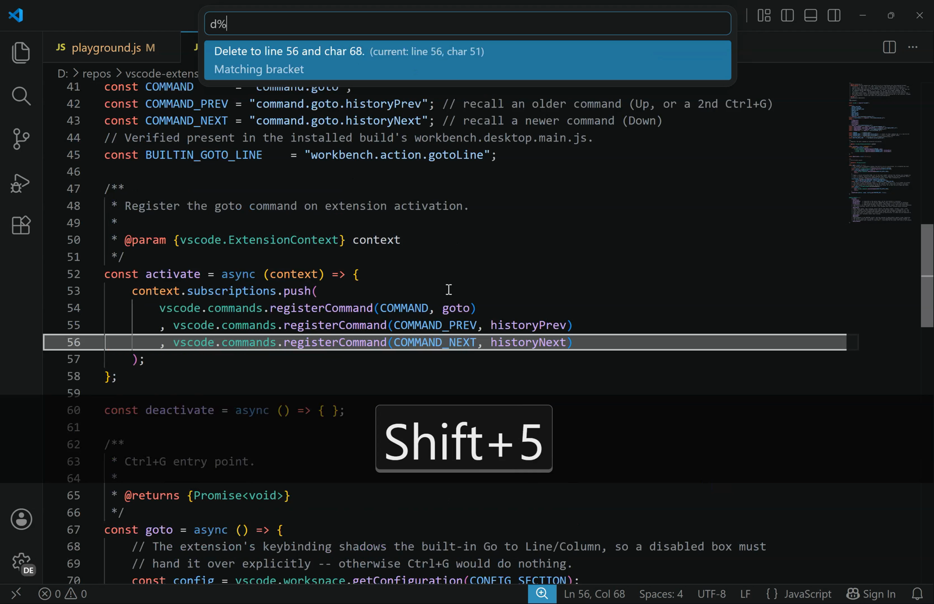Open the editor More Actions menu
The width and height of the screenshot is (934, 604).
(913, 47)
